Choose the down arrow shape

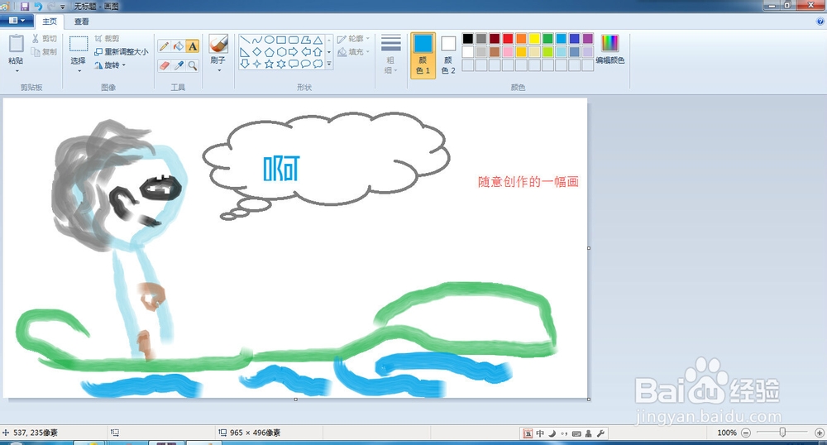coord(245,64)
